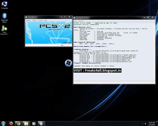The width and height of the screenshot is (158, 126).
Task: Open the Misc menu in the PCSX2 window
Action: (46, 20)
